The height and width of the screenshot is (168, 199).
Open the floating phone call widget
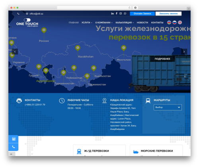click(14, 147)
